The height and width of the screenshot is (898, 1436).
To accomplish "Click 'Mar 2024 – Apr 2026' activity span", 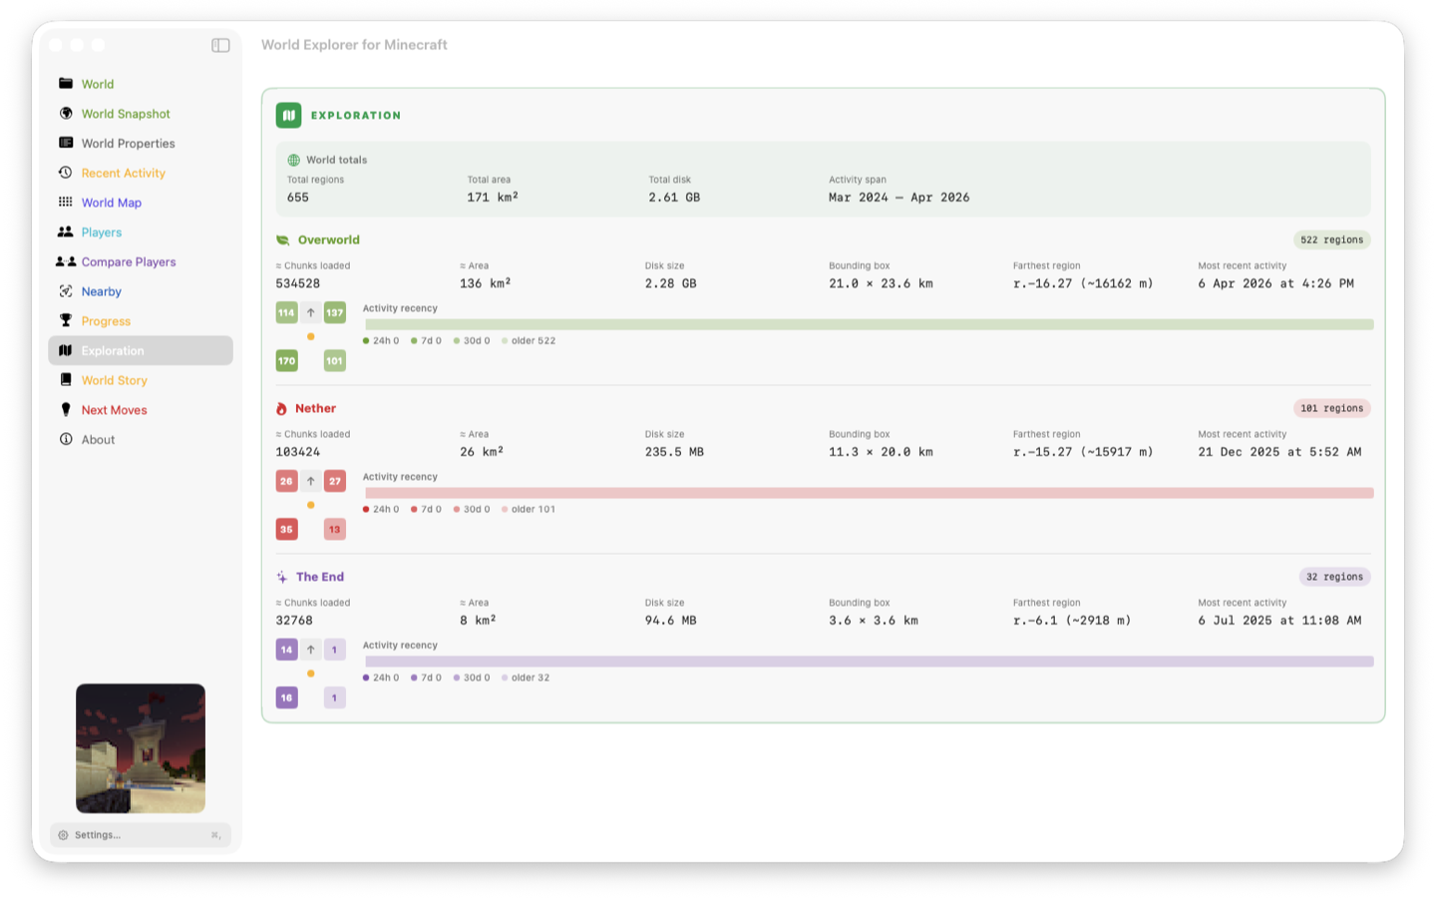I will tap(898, 198).
